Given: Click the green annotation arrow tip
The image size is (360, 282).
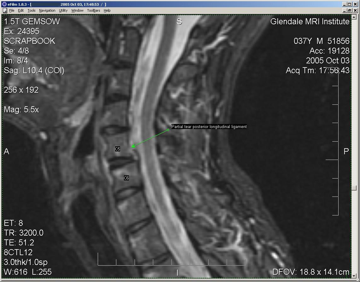Looking at the screenshot, I should coord(132,146).
